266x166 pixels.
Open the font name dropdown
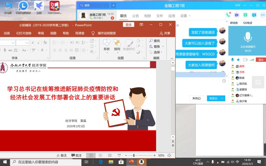[13, 43]
